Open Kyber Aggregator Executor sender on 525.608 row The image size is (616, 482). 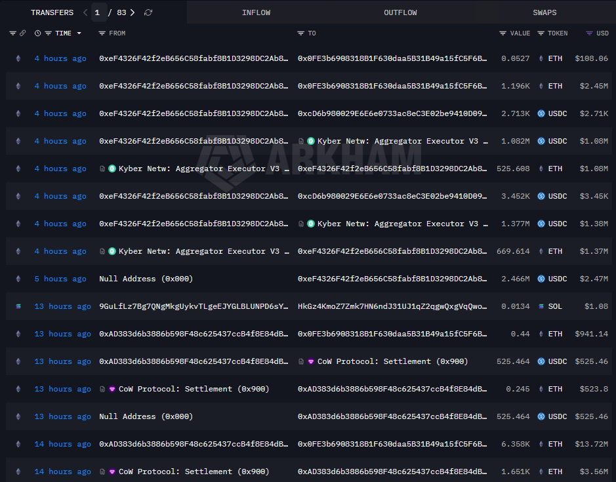click(203, 169)
